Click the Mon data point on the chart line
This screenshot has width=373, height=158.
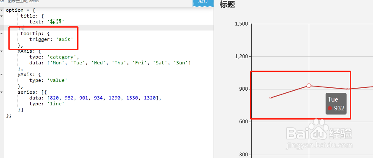[271, 98]
